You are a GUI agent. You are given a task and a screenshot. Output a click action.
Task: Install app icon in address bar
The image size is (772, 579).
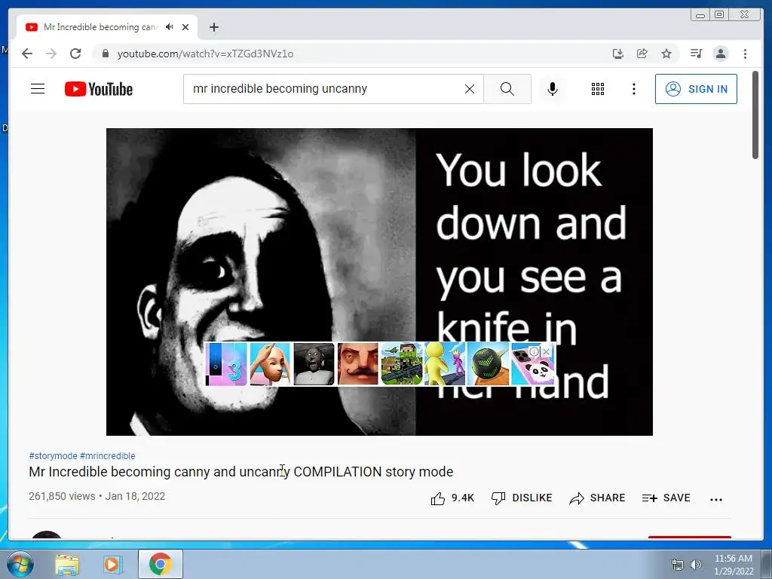pyautogui.click(x=618, y=54)
